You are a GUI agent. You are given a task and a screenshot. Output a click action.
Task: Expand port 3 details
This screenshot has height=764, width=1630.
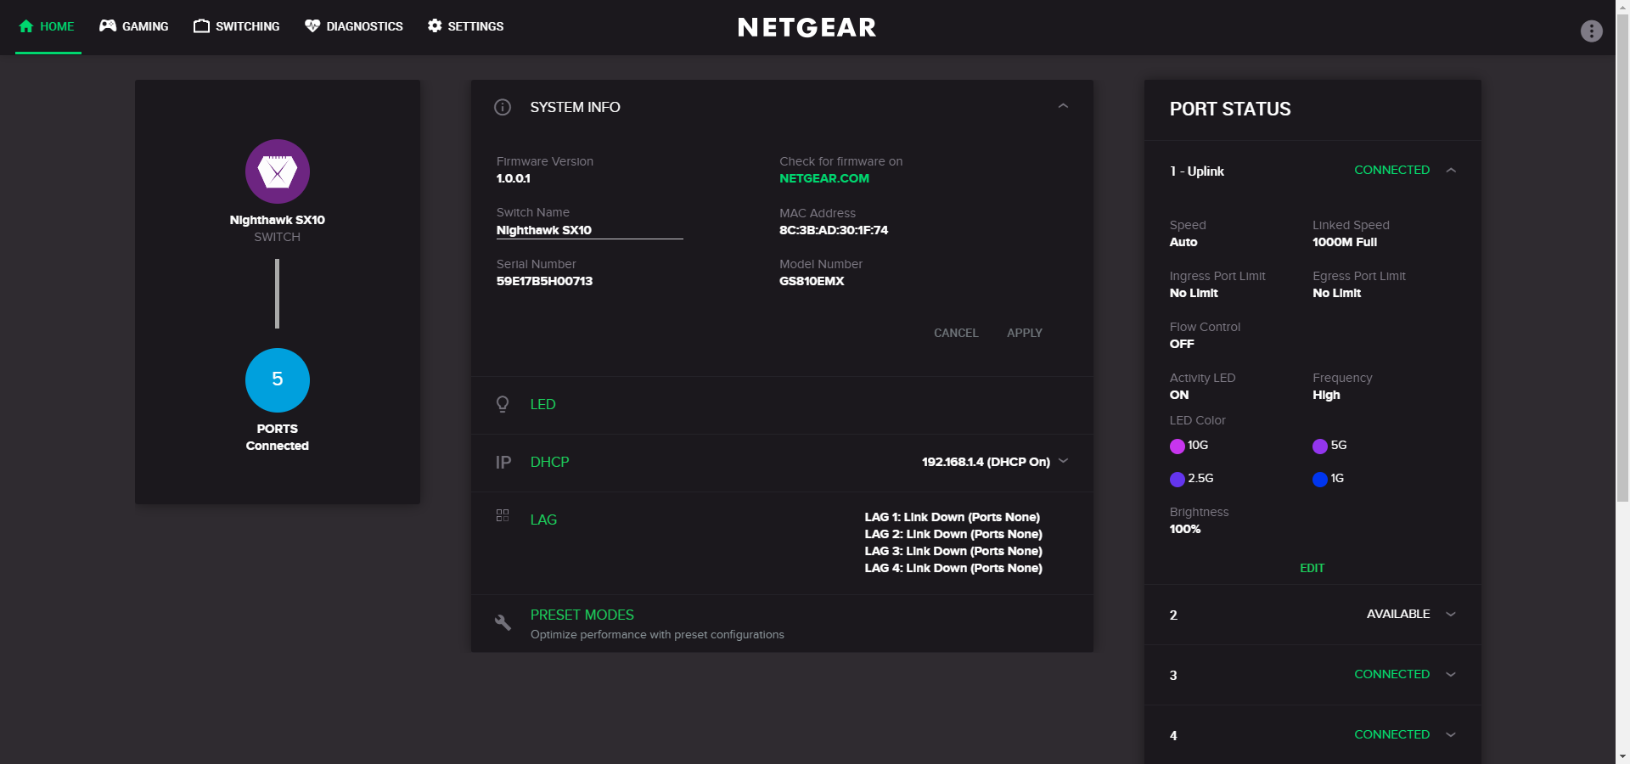tap(1451, 674)
